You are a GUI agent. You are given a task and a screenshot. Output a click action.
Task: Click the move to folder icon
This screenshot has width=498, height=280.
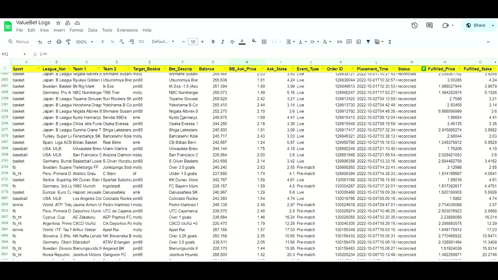pyautogui.click(x=68, y=23)
